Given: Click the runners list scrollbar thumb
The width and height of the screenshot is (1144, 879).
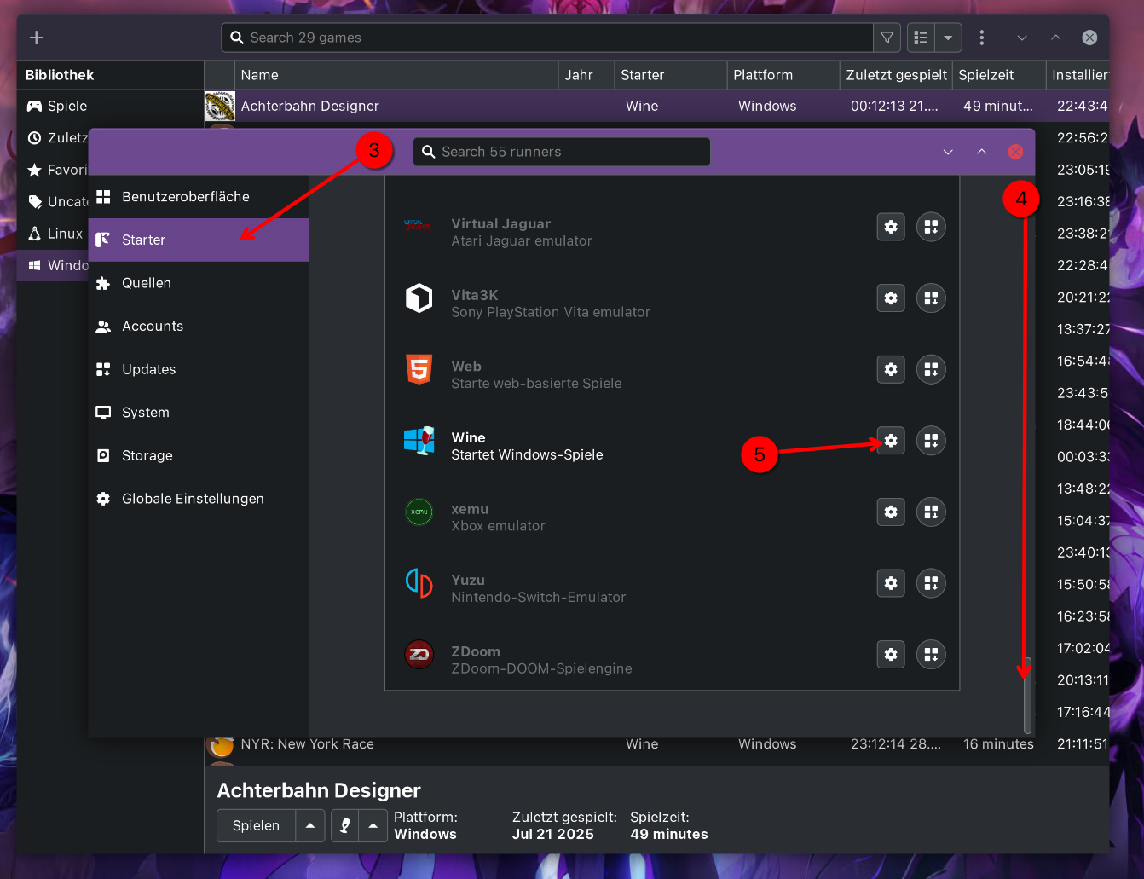Looking at the screenshot, I should click(x=1027, y=695).
